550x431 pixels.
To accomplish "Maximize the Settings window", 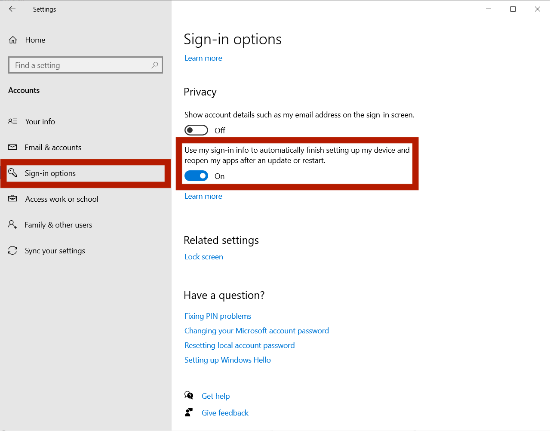I will pyautogui.click(x=513, y=9).
